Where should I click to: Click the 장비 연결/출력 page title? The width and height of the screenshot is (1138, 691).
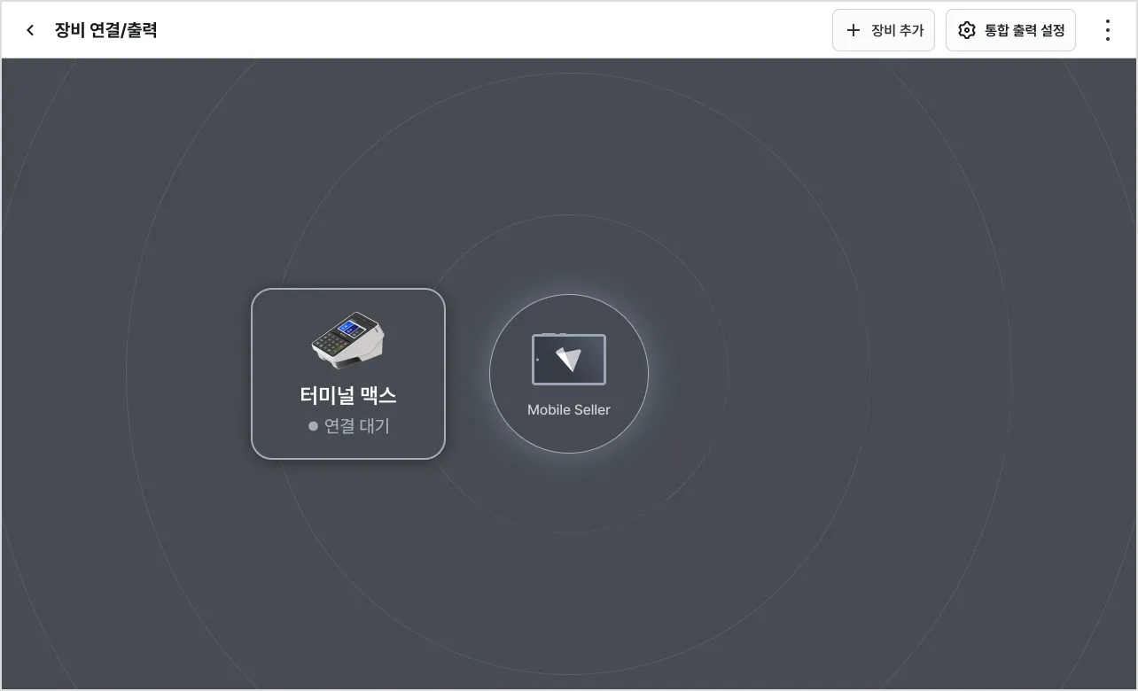[106, 30]
